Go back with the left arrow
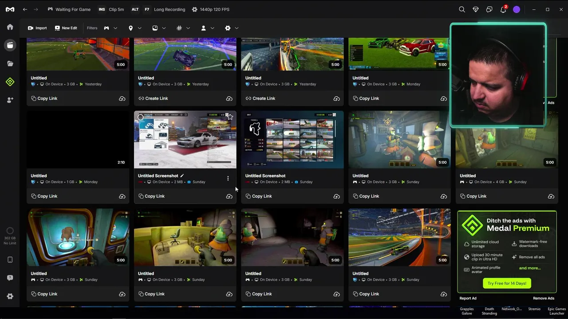Image resolution: width=568 pixels, height=319 pixels. coord(25,9)
